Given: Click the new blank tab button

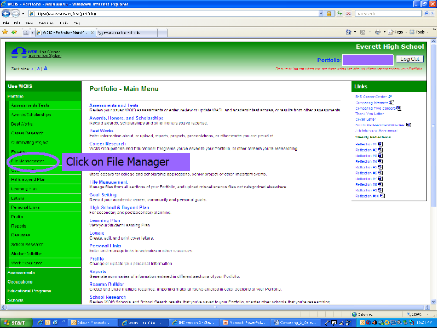Looking at the screenshot, I should click(x=162, y=33).
